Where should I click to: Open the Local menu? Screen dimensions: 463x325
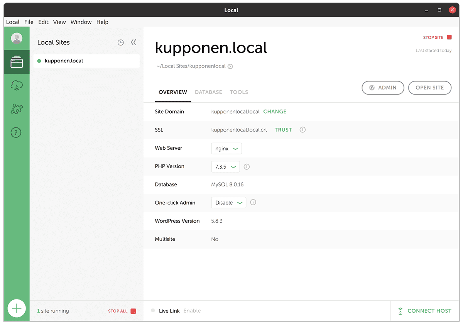[13, 22]
